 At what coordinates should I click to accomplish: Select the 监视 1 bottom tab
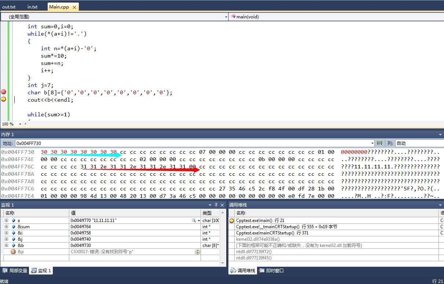[x=41, y=270]
